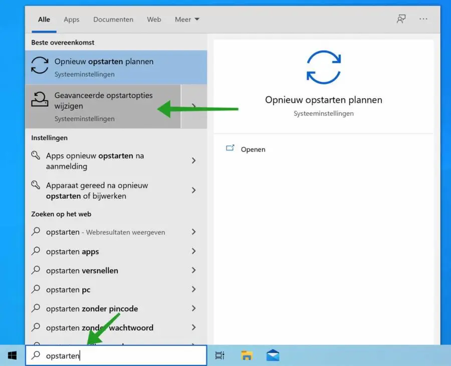The width and height of the screenshot is (451, 366).
Task: Click the search icon beside opstarten apps
Action: pos(36,251)
